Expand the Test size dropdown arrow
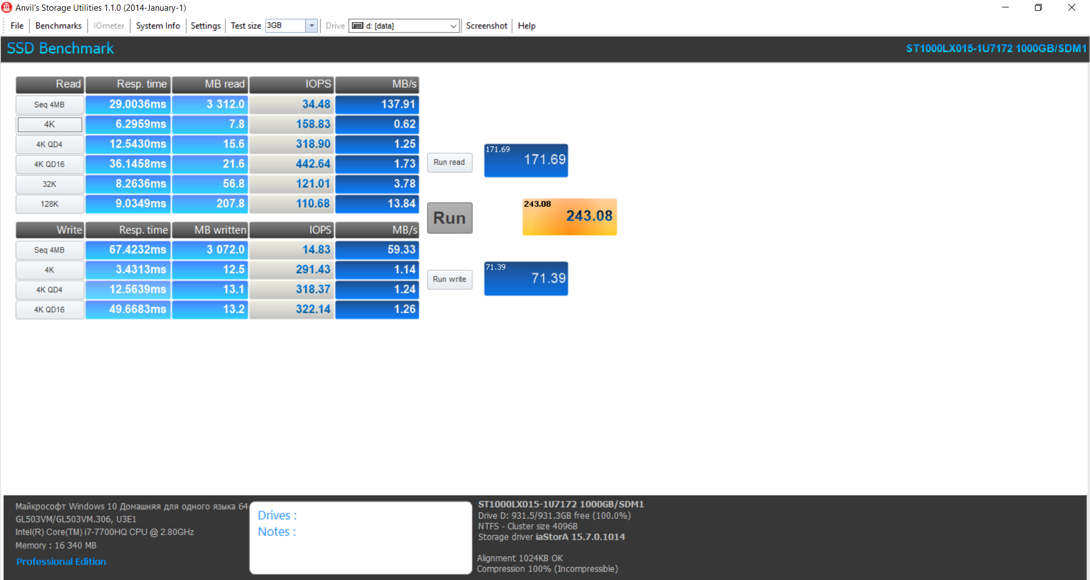Image resolution: width=1090 pixels, height=580 pixels. click(312, 26)
